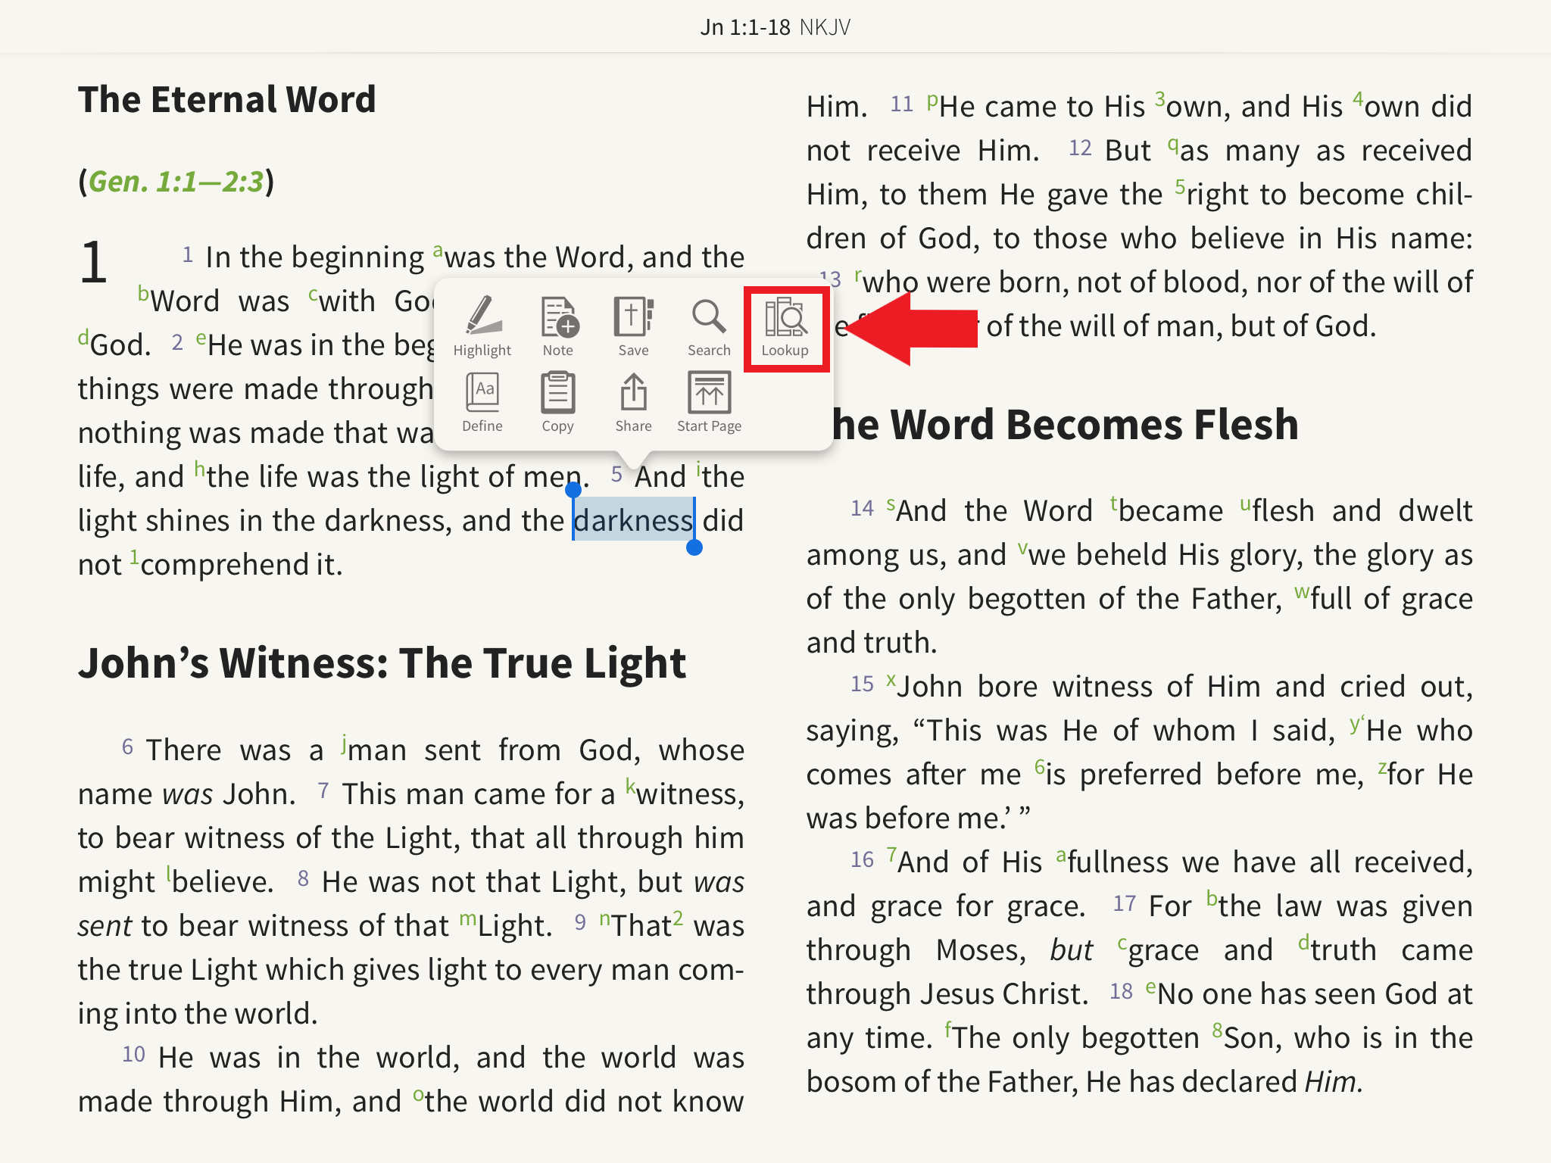This screenshot has height=1163, width=1551.
Task: Open footnote 1 before comprehend
Action: point(134,557)
